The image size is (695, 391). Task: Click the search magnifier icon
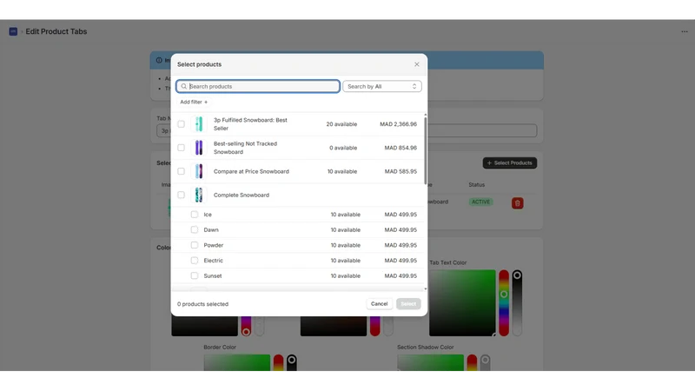click(184, 86)
